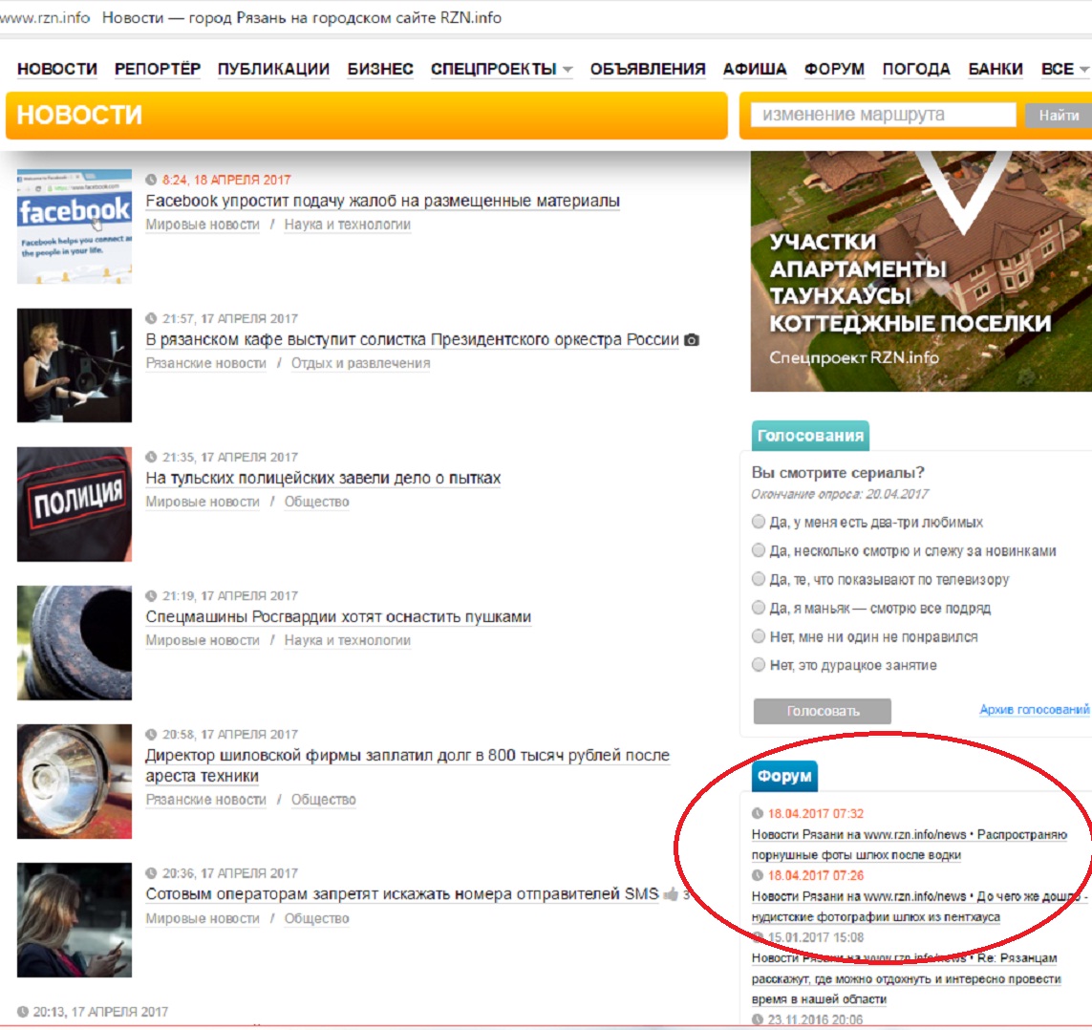Select 'Да, я маньяк — смотрю все подряд'
The width and height of the screenshot is (1092, 1030).
(x=759, y=608)
